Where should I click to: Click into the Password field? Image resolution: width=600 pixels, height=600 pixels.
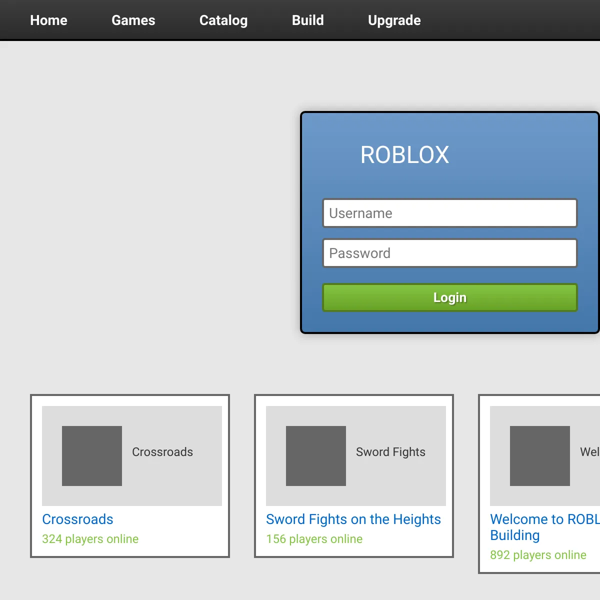[x=450, y=253]
